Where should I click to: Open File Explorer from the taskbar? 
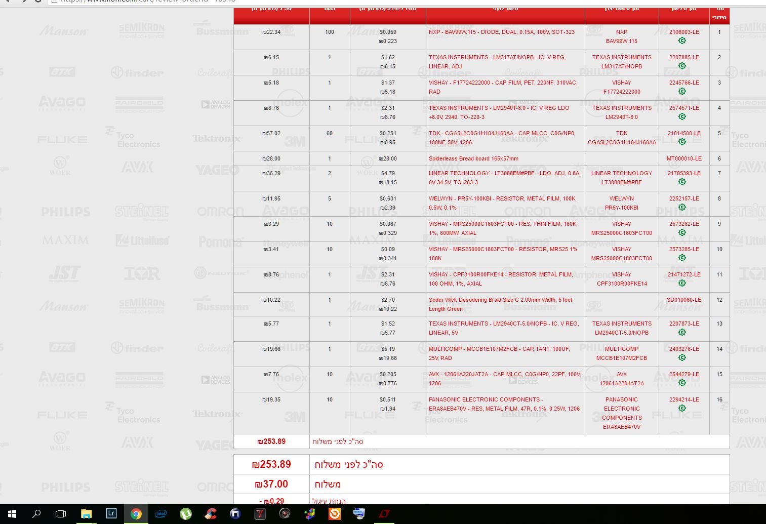pyautogui.click(x=86, y=514)
